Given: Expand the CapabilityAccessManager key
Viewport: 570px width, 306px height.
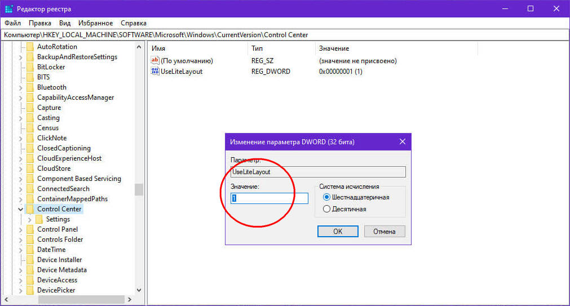Looking at the screenshot, I should point(21,97).
